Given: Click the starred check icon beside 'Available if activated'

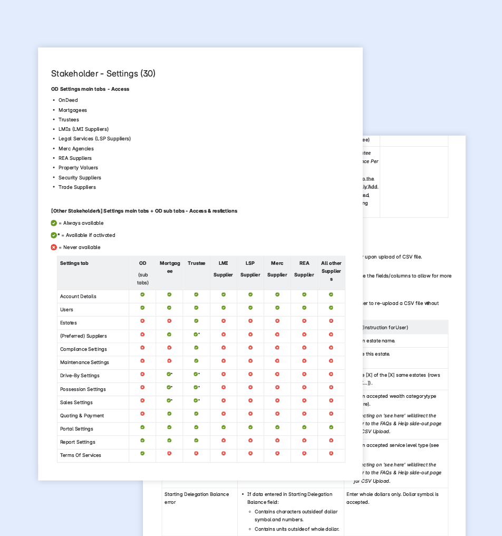Looking at the screenshot, I should click(55, 235).
